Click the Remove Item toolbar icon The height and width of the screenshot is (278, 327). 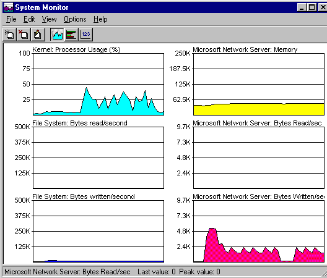point(24,35)
